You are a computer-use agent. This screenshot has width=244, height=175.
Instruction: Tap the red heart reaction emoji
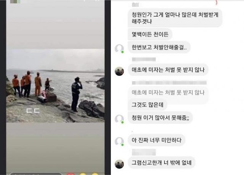point(70,174)
